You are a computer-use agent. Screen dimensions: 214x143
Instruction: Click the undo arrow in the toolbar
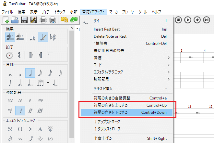[x=64, y=20]
